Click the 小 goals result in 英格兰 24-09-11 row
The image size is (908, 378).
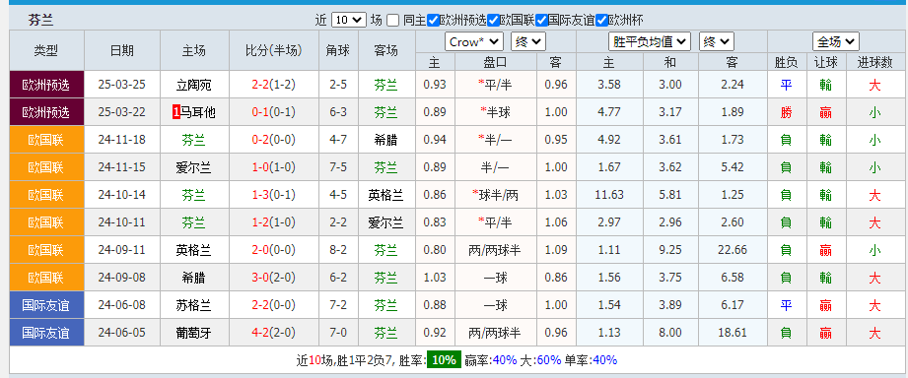pyautogui.click(x=874, y=250)
